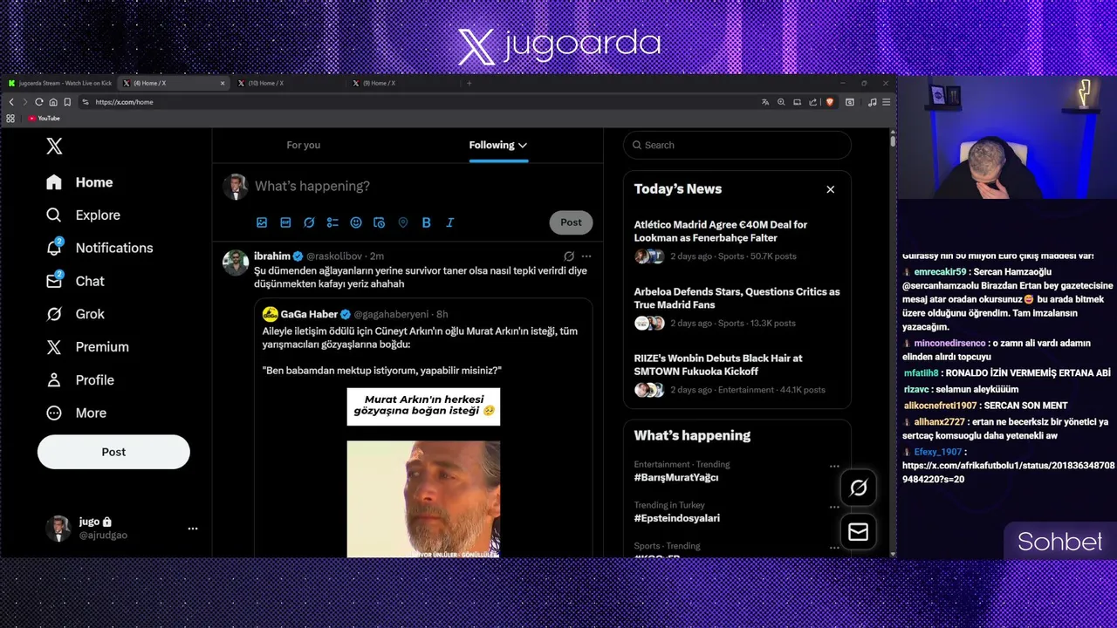Open the floating messages envelope button

click(x=859, y=532)
